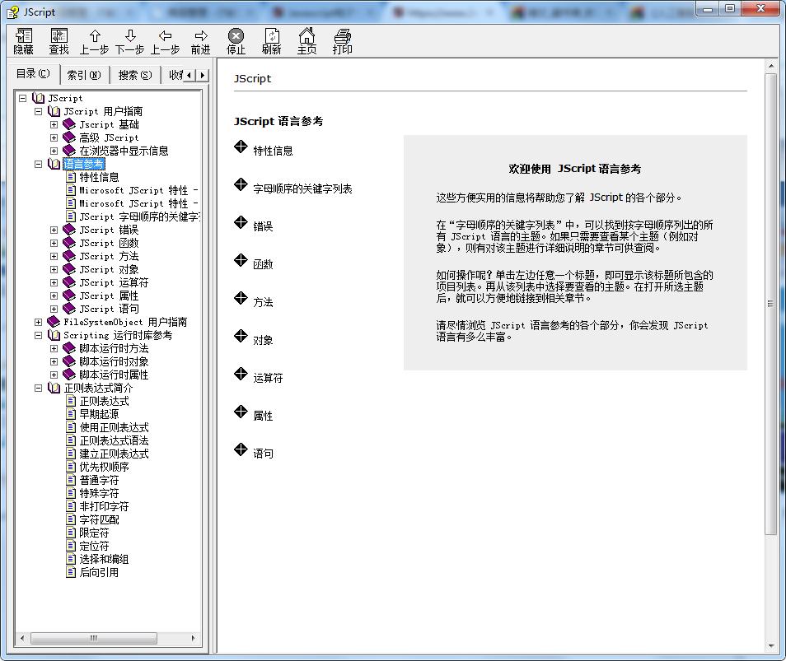Click the 下一步 down-arrow toolbar icon
Viewport: 786px width, 661px height.
(x=129, y=36)
